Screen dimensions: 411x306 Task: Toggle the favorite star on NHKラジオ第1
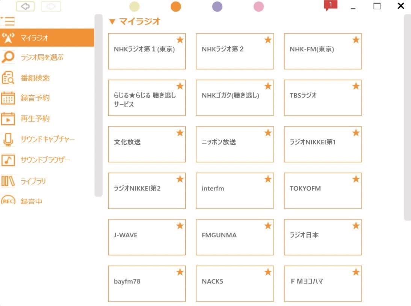(x=180, y=40)
